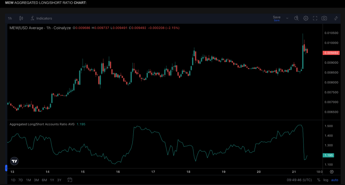Take a chart snapshot with camera icon
The image size is (345, 185).
point(324,18)
